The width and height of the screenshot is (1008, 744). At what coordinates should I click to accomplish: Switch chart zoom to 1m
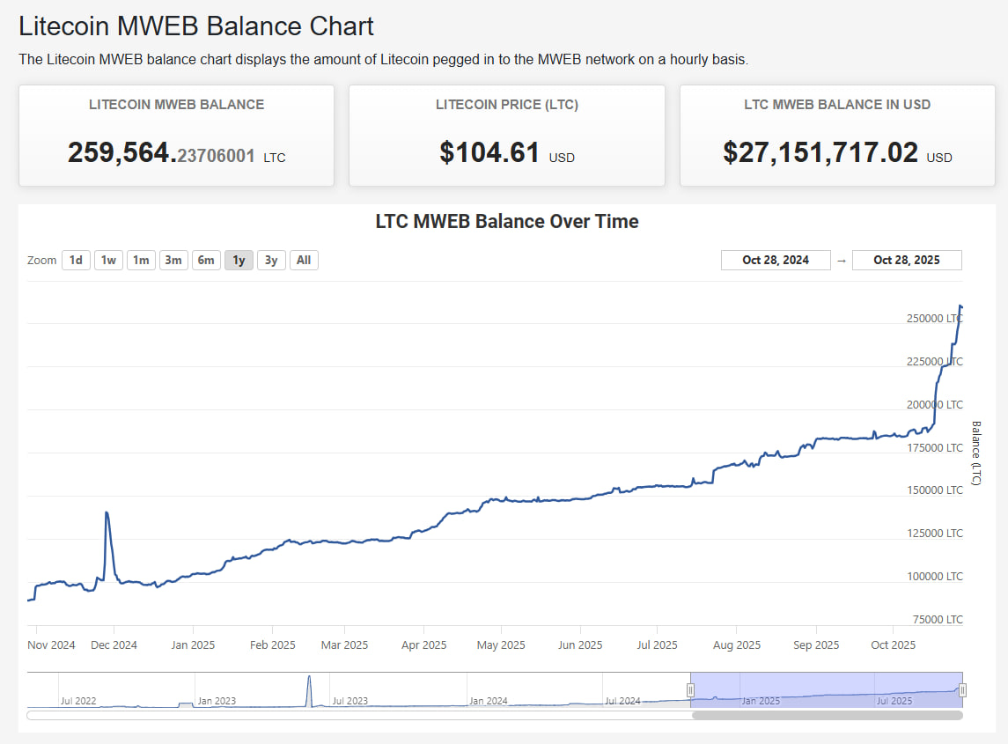point(140,260)
